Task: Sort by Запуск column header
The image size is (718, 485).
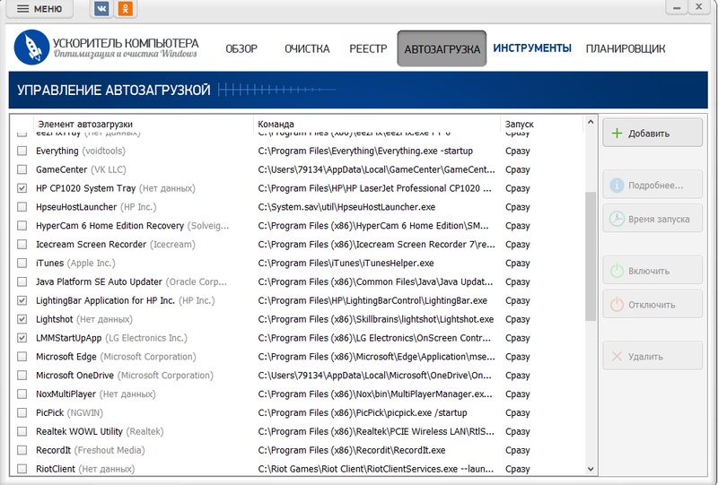Action: [520, 124]
